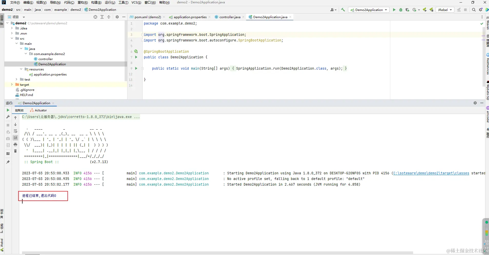
Task: Open the Demo2Application run configuration dropdown
Action: point(369,10)
